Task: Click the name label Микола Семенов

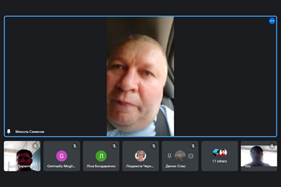Action: point(30,132)
